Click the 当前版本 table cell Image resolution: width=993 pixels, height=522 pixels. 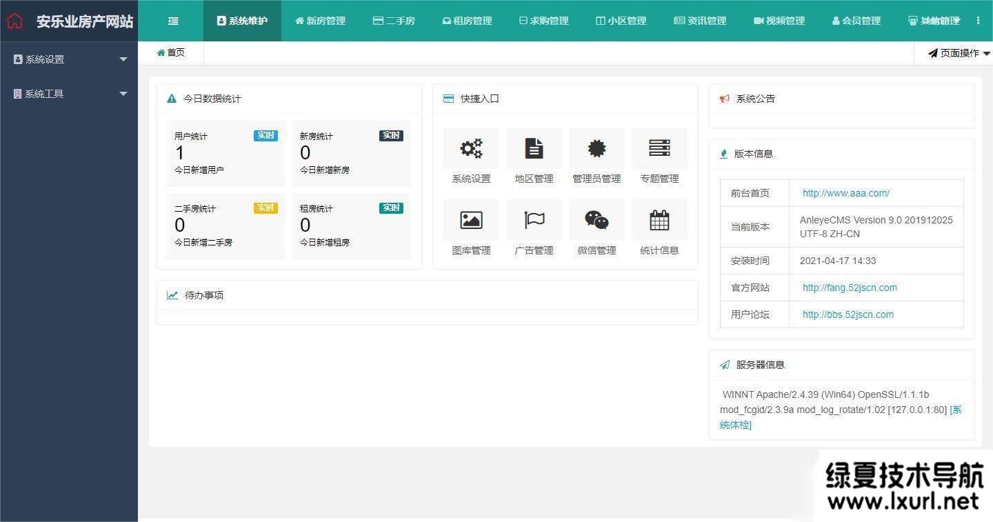pos(755,227)
